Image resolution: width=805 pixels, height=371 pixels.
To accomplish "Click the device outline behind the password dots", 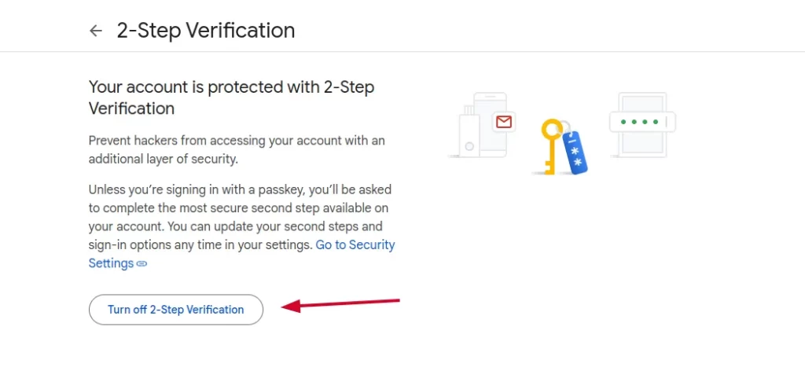I will point(642,125).
